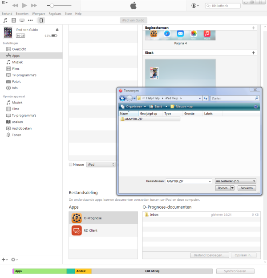Open the account user icon menu
Viewport: 267px width, 278px height.
195,6
